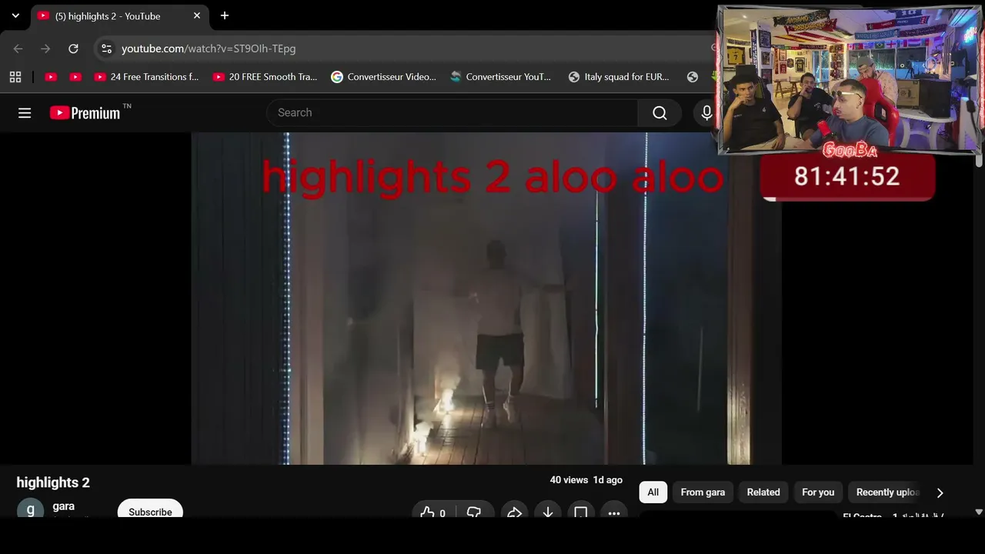The height and width of the screenshot is (554, 985).
Task: Click the video player to pause playback
Action: 486,299
